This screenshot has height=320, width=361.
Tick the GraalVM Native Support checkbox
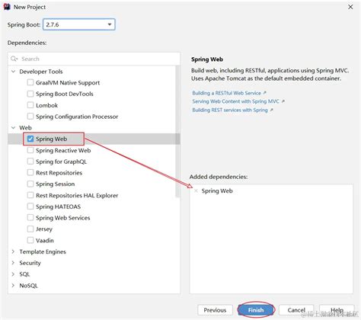[x=30, y=82]
